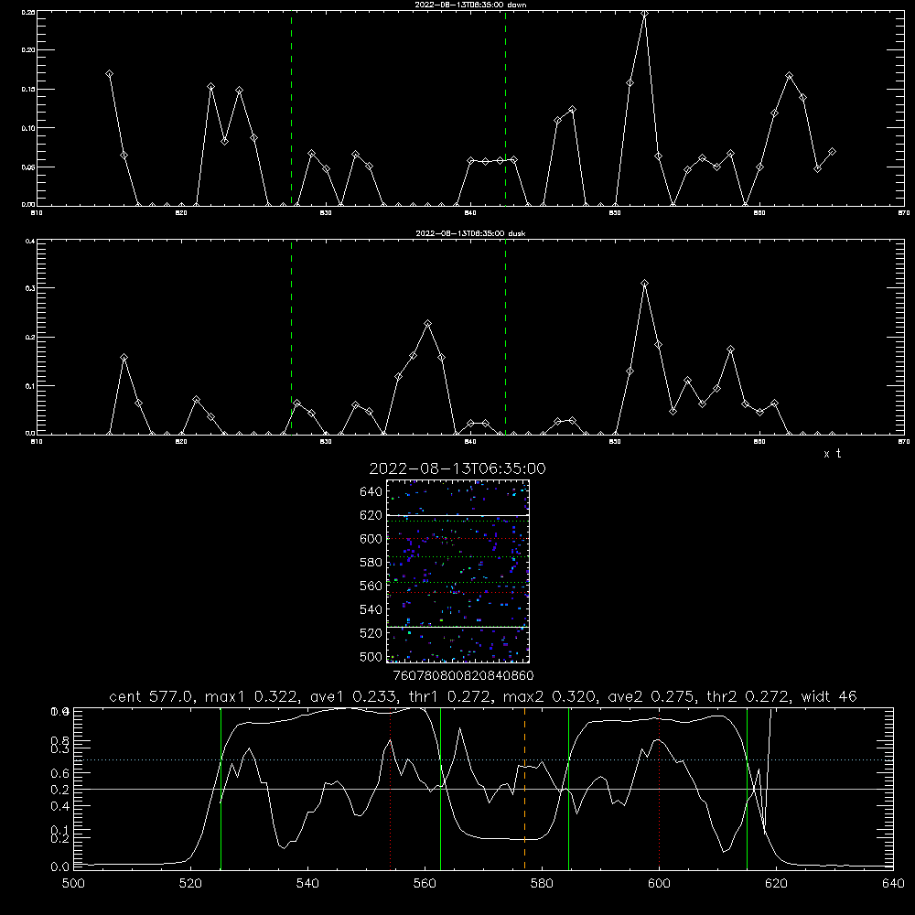
Task: Click the "0.25" y-axis label of dawn plot
Action: click(x=28, y=12)
